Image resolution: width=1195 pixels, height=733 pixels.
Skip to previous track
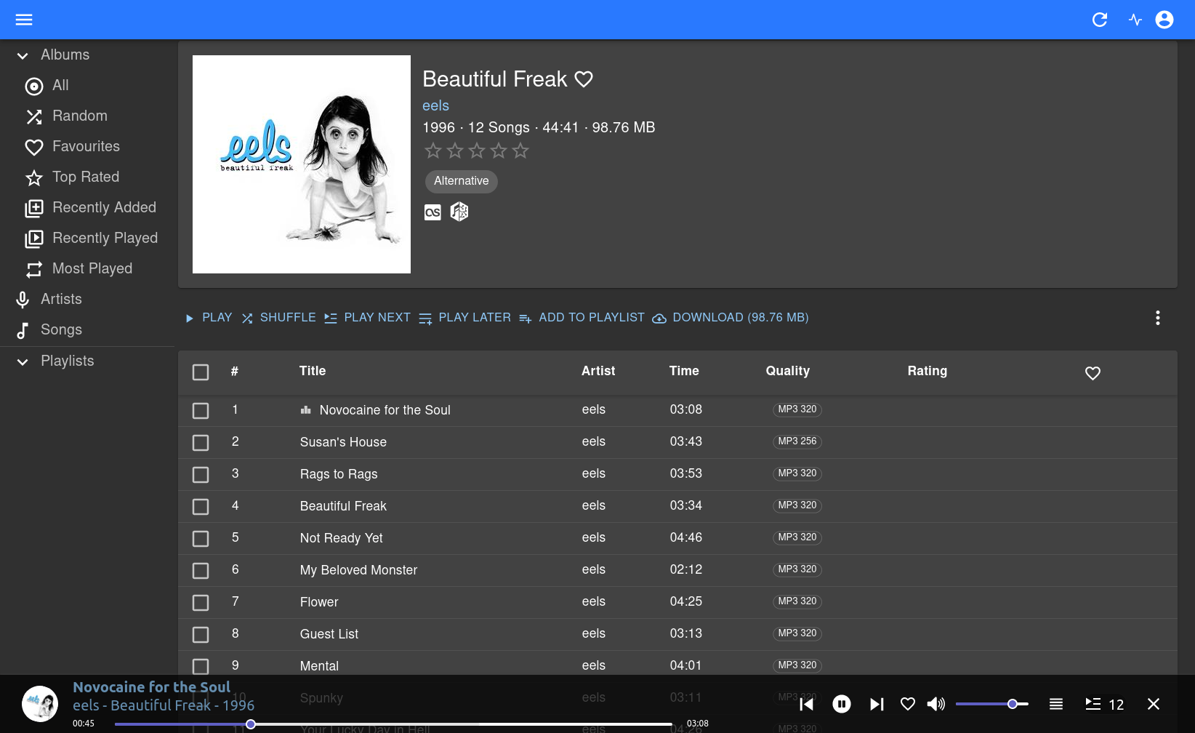click(806, 704)
